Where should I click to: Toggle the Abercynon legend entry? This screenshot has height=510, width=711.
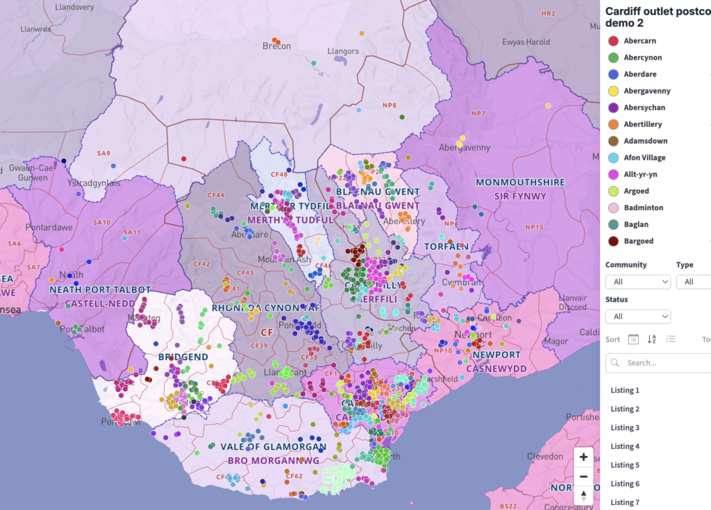(642, 58)
